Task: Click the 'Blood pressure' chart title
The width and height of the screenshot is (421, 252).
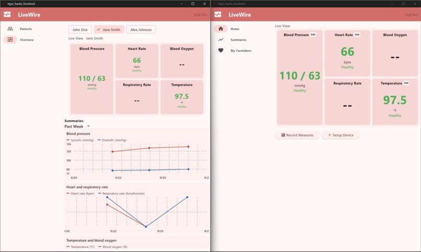Action: pos(78,133)
